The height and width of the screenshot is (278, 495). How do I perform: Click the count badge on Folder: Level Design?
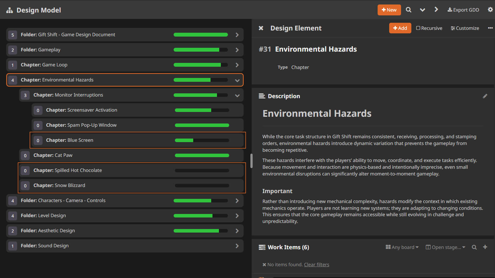(x=13, y=216)
